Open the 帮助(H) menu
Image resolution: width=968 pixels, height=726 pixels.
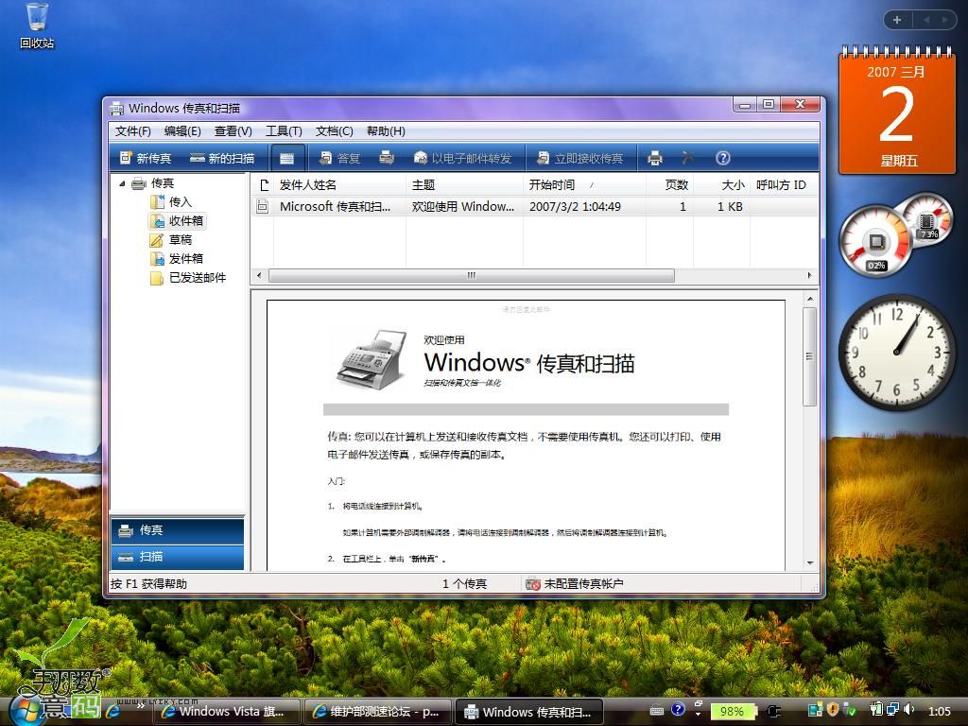tap(386, 130)
